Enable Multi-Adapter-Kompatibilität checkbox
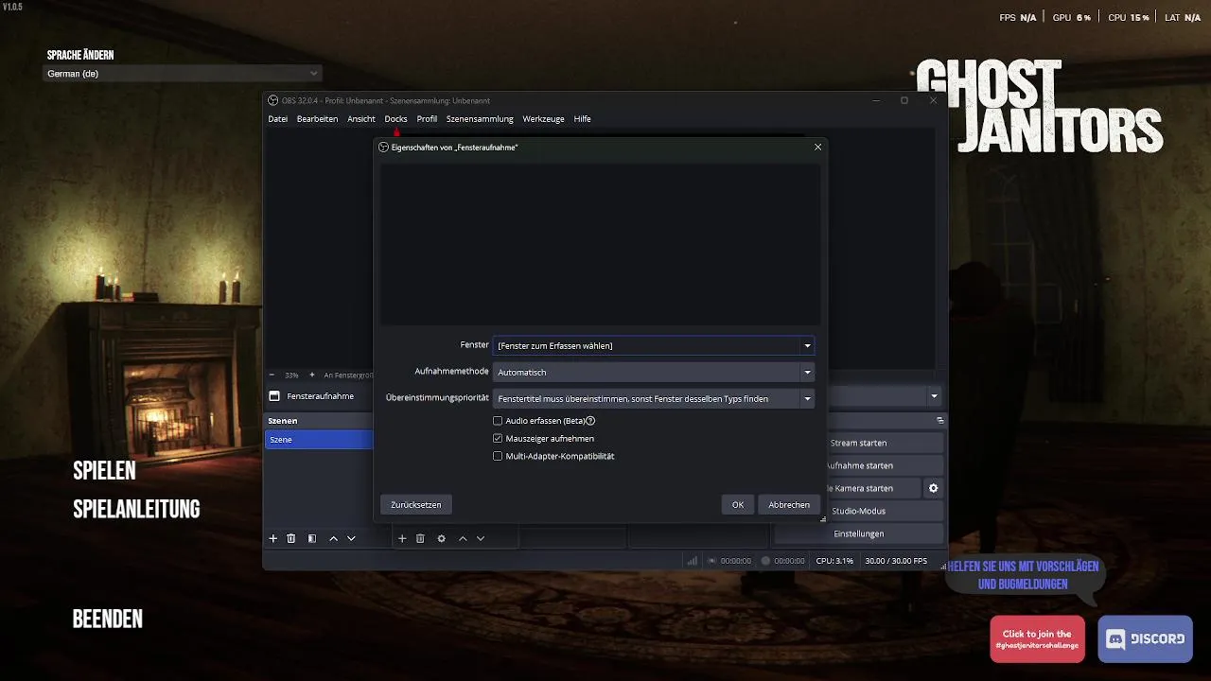 coord(498,456)
